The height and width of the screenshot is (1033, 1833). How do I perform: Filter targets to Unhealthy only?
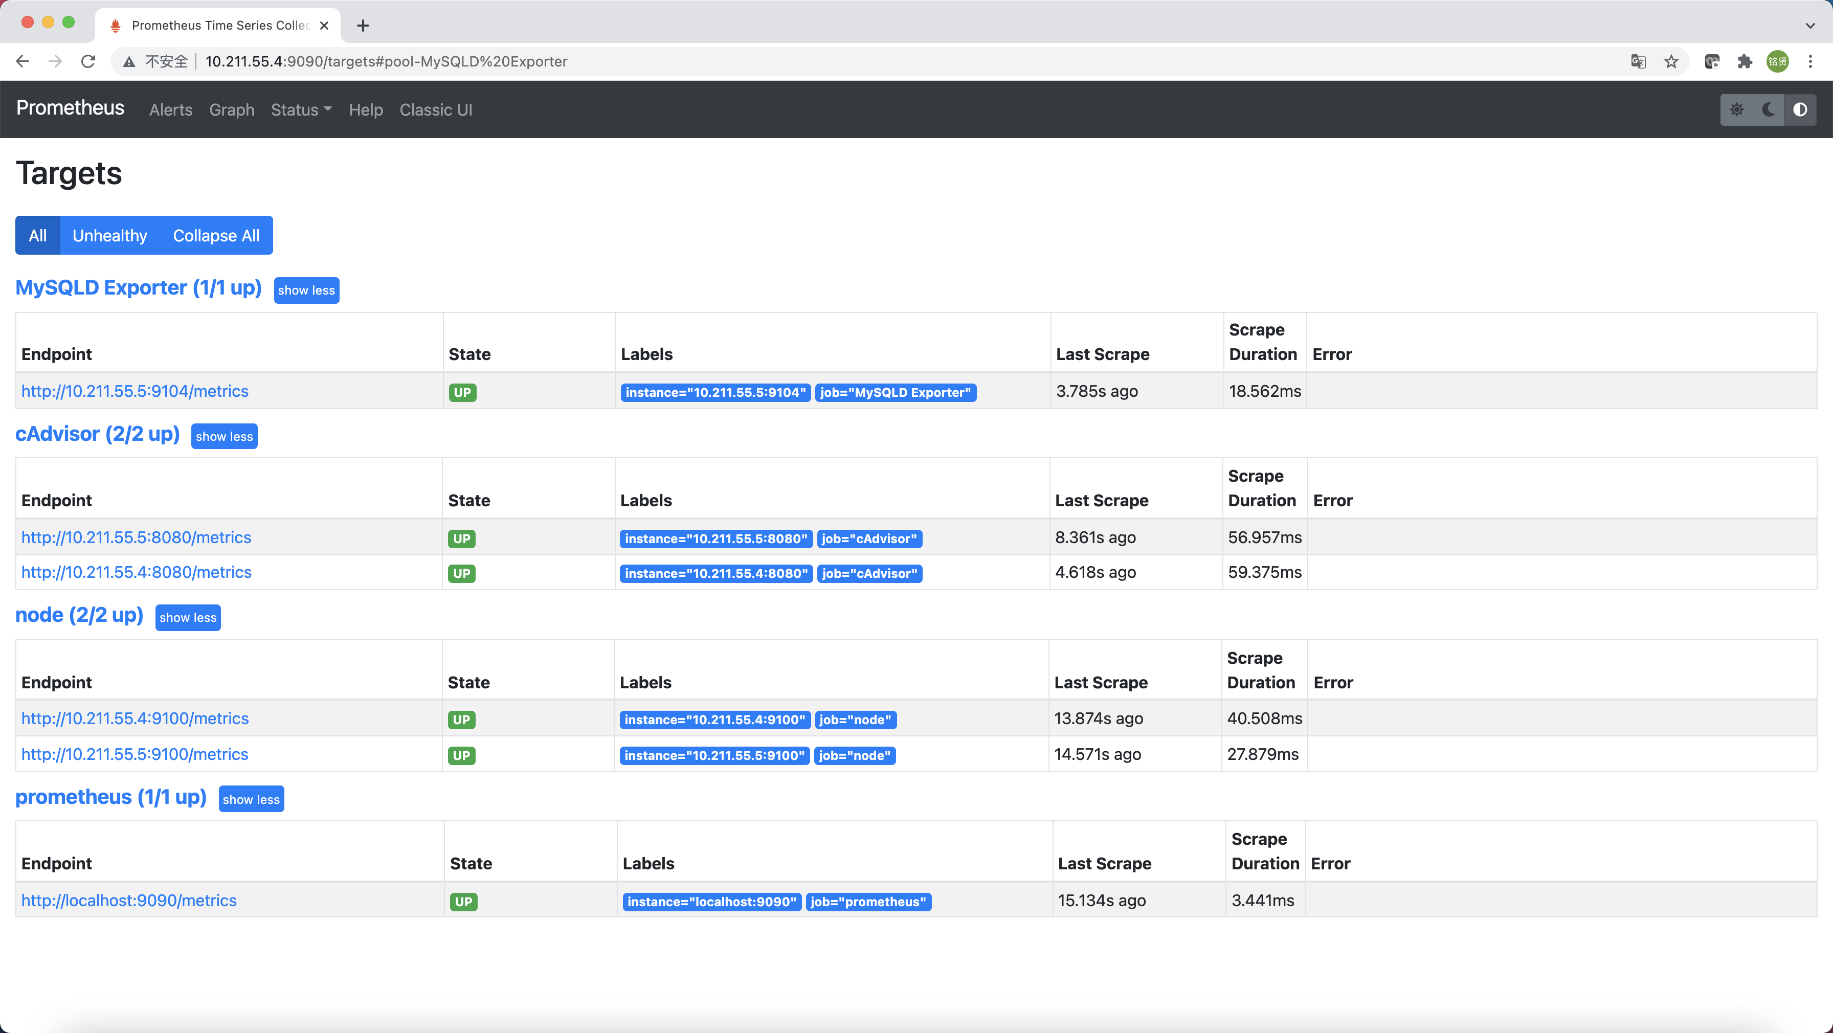(109, 235)
